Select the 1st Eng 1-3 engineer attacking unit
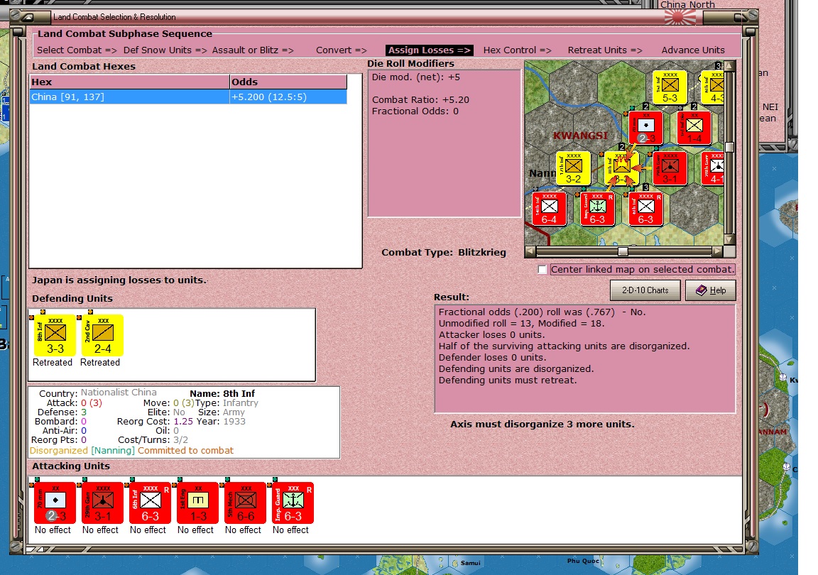 (x=196, y=503)
